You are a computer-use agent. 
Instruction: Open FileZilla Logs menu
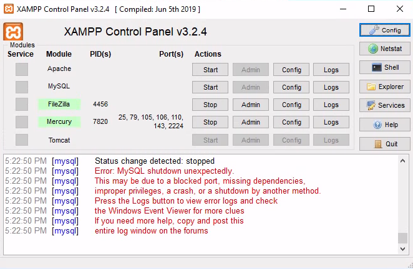pyautogui.click(x=331, y=105)
